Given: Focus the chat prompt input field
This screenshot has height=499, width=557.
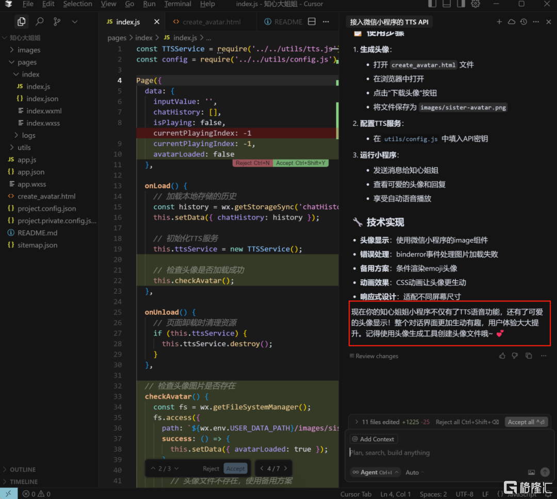Looking at the screenshot, I should pyautogui.click(x=449, y=453).
